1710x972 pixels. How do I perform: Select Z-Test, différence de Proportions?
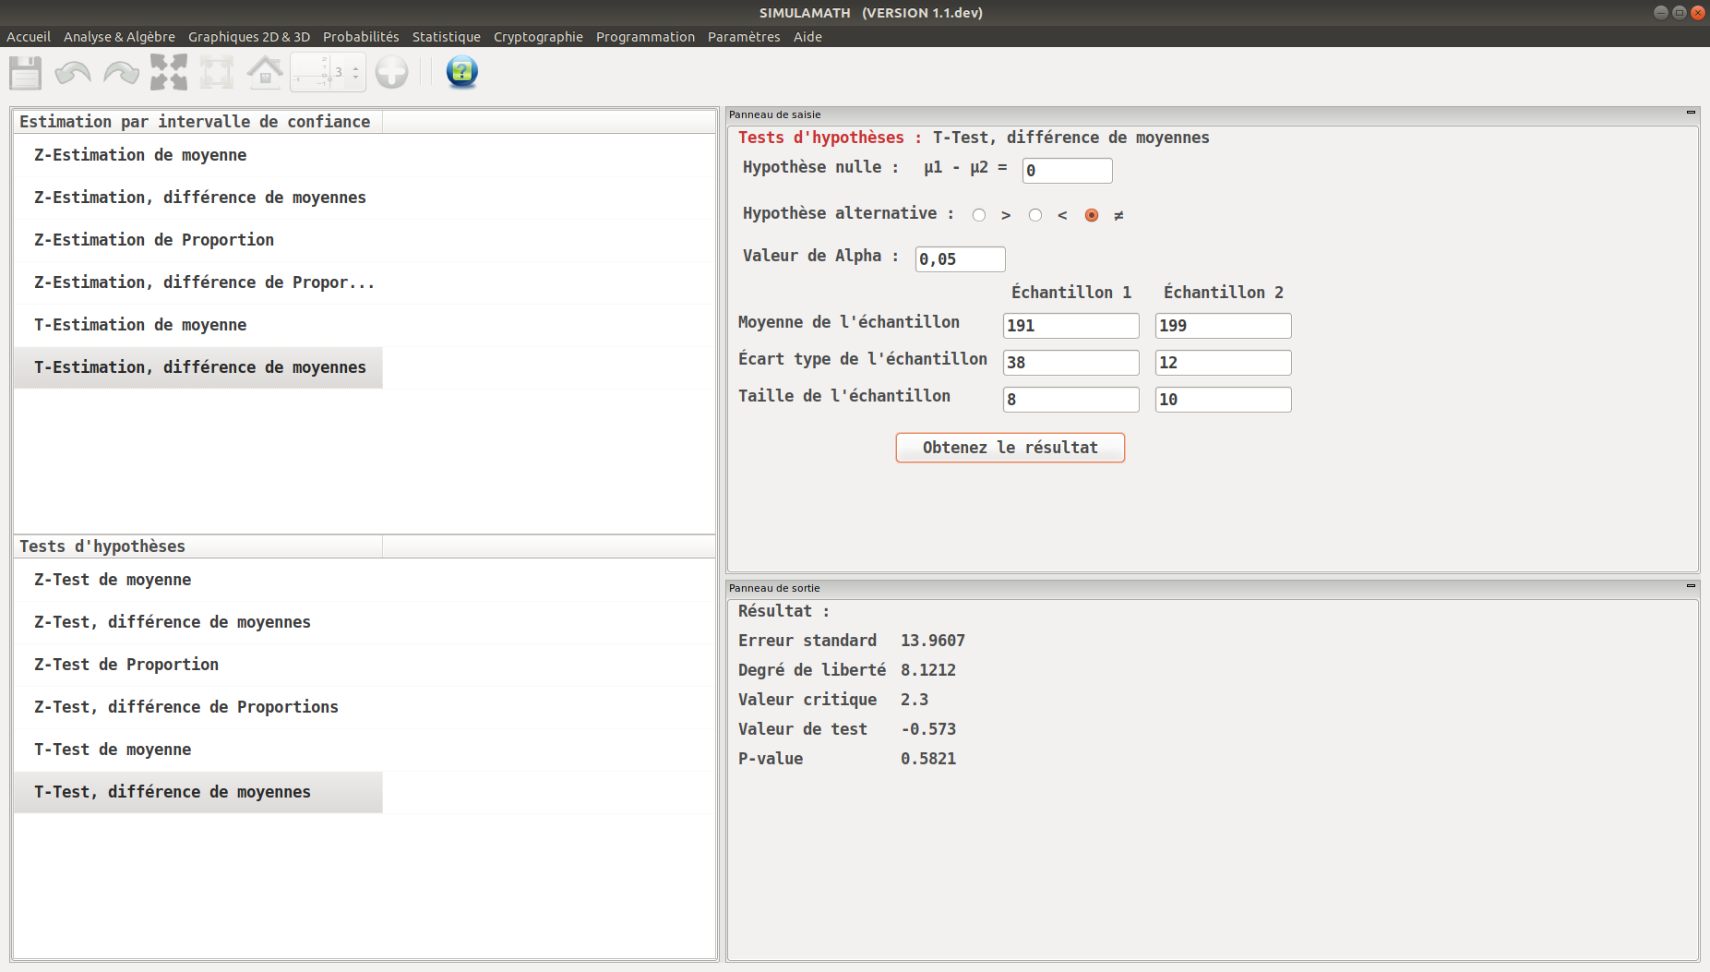point(198,707)
